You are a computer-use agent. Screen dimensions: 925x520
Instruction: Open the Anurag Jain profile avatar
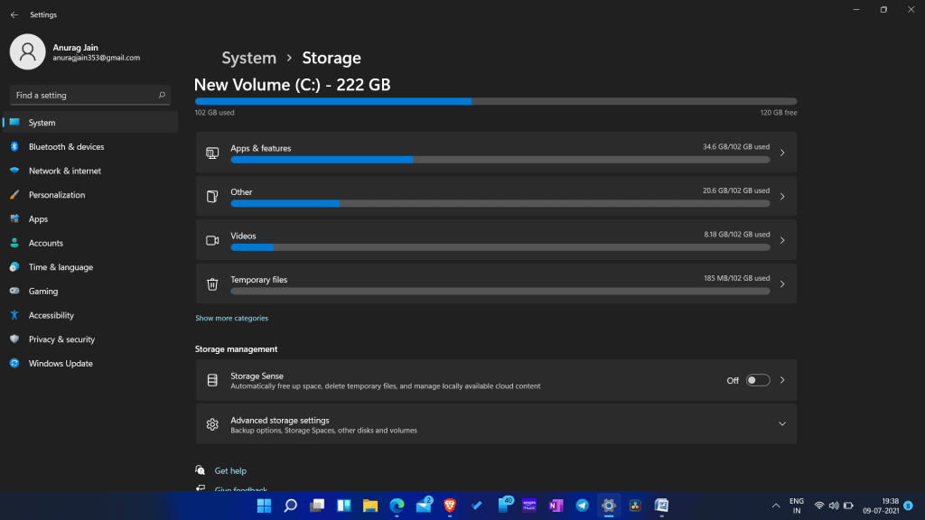click(27, 52)
